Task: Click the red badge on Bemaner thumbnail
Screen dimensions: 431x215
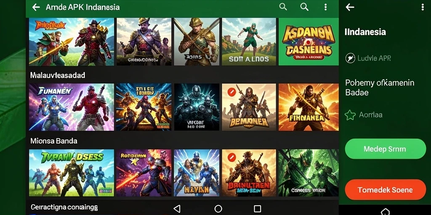Action: 232,92
